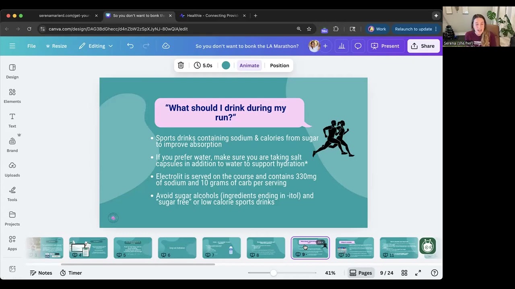Image resolution: width=515 pixels, height=289 pixels.
Task: Open a new browser tab
Action: click(x=255, y=16)
